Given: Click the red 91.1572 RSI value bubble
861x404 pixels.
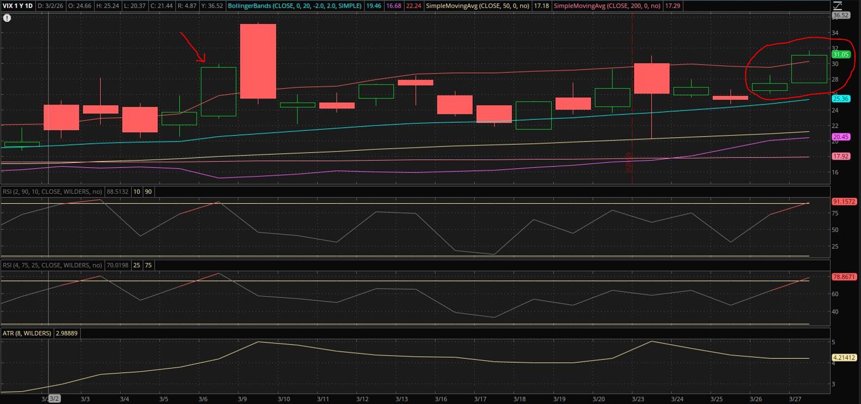Looking at the screenshot, I should tap(844, 201).
